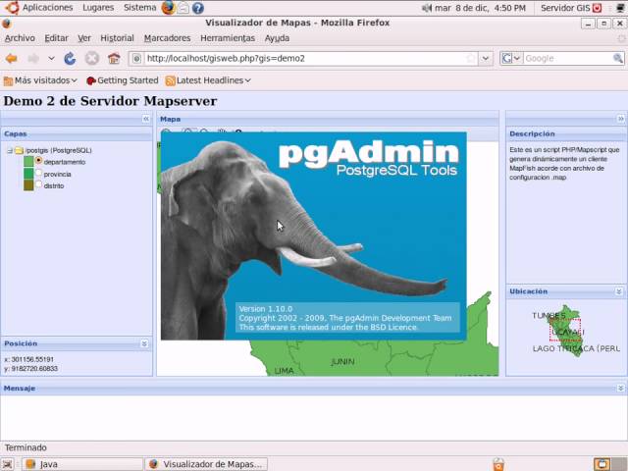The height and width of the screenshot is (471, 628).
Task: Switch to Visualizador de Mapas taskbar window
Action: pyautogui.click(x=206, y=464)
